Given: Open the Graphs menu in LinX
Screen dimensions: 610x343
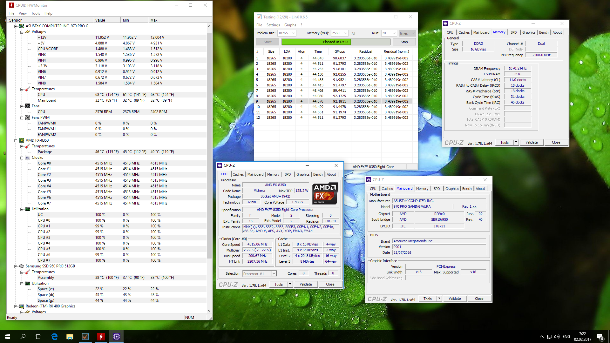Looking at the screenshot, I should 290,25.
